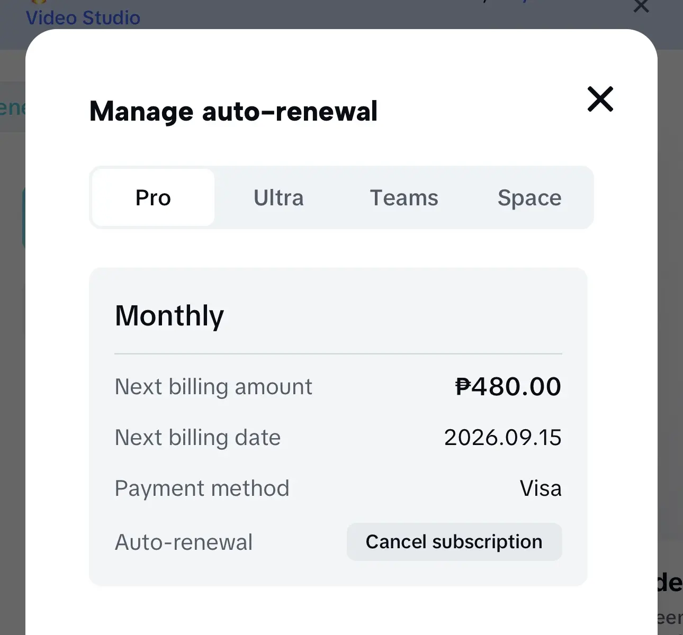Image resolution: width=683 pixels, height=635 pixels.
Task: Click the Auto-renewal label
Action: 184,542
